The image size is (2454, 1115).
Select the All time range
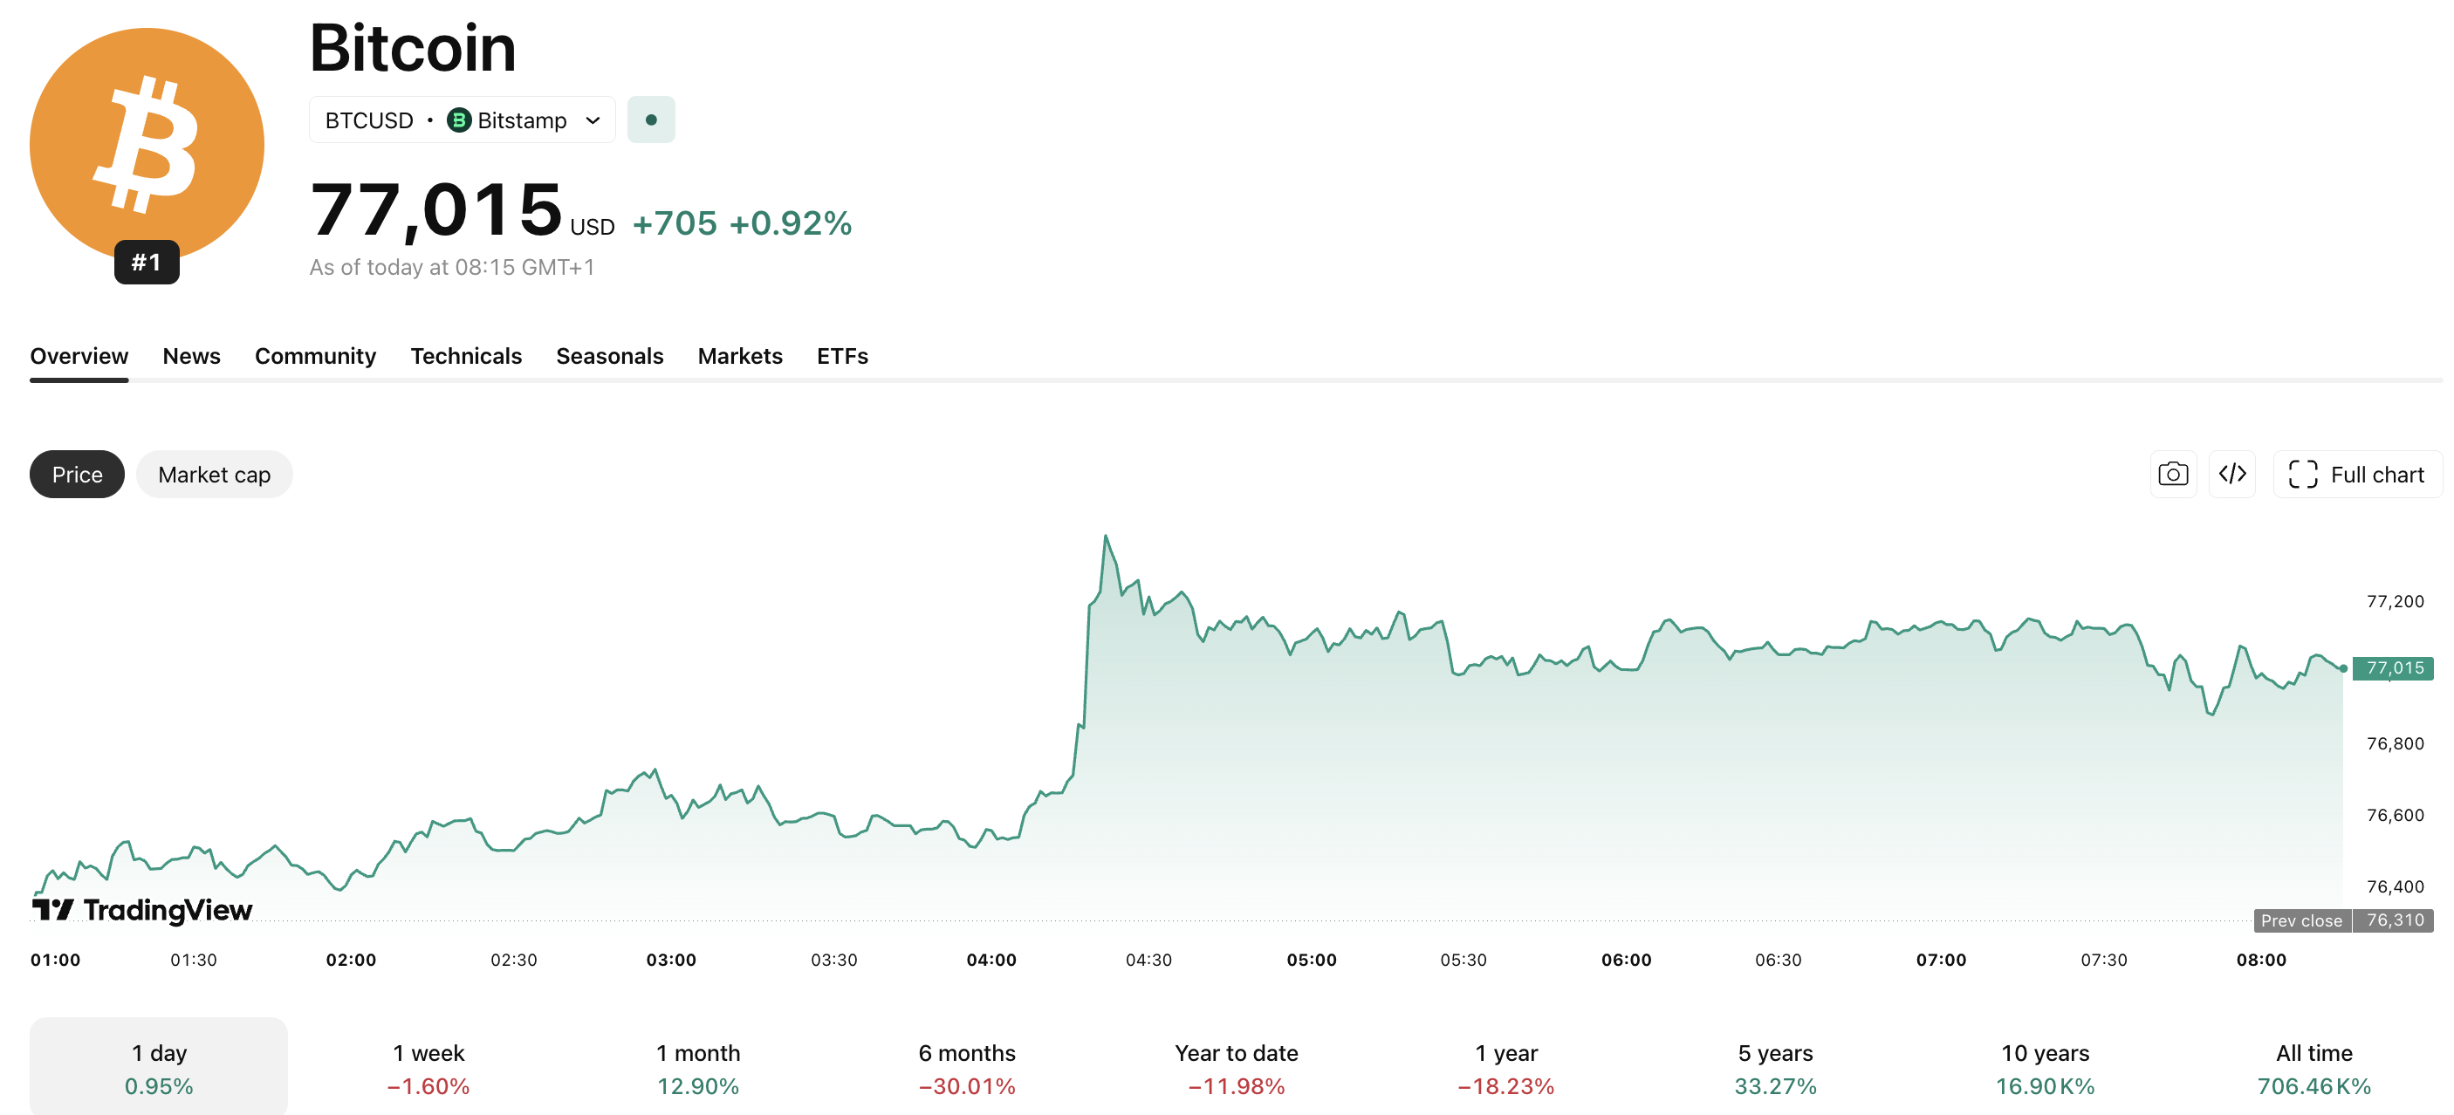click(x=2315, y=1069)
